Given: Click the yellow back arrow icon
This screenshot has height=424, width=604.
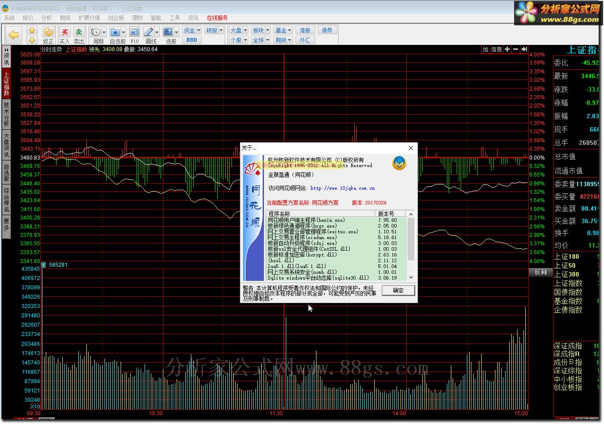Looking at the screenshot, I should point(14,35).
